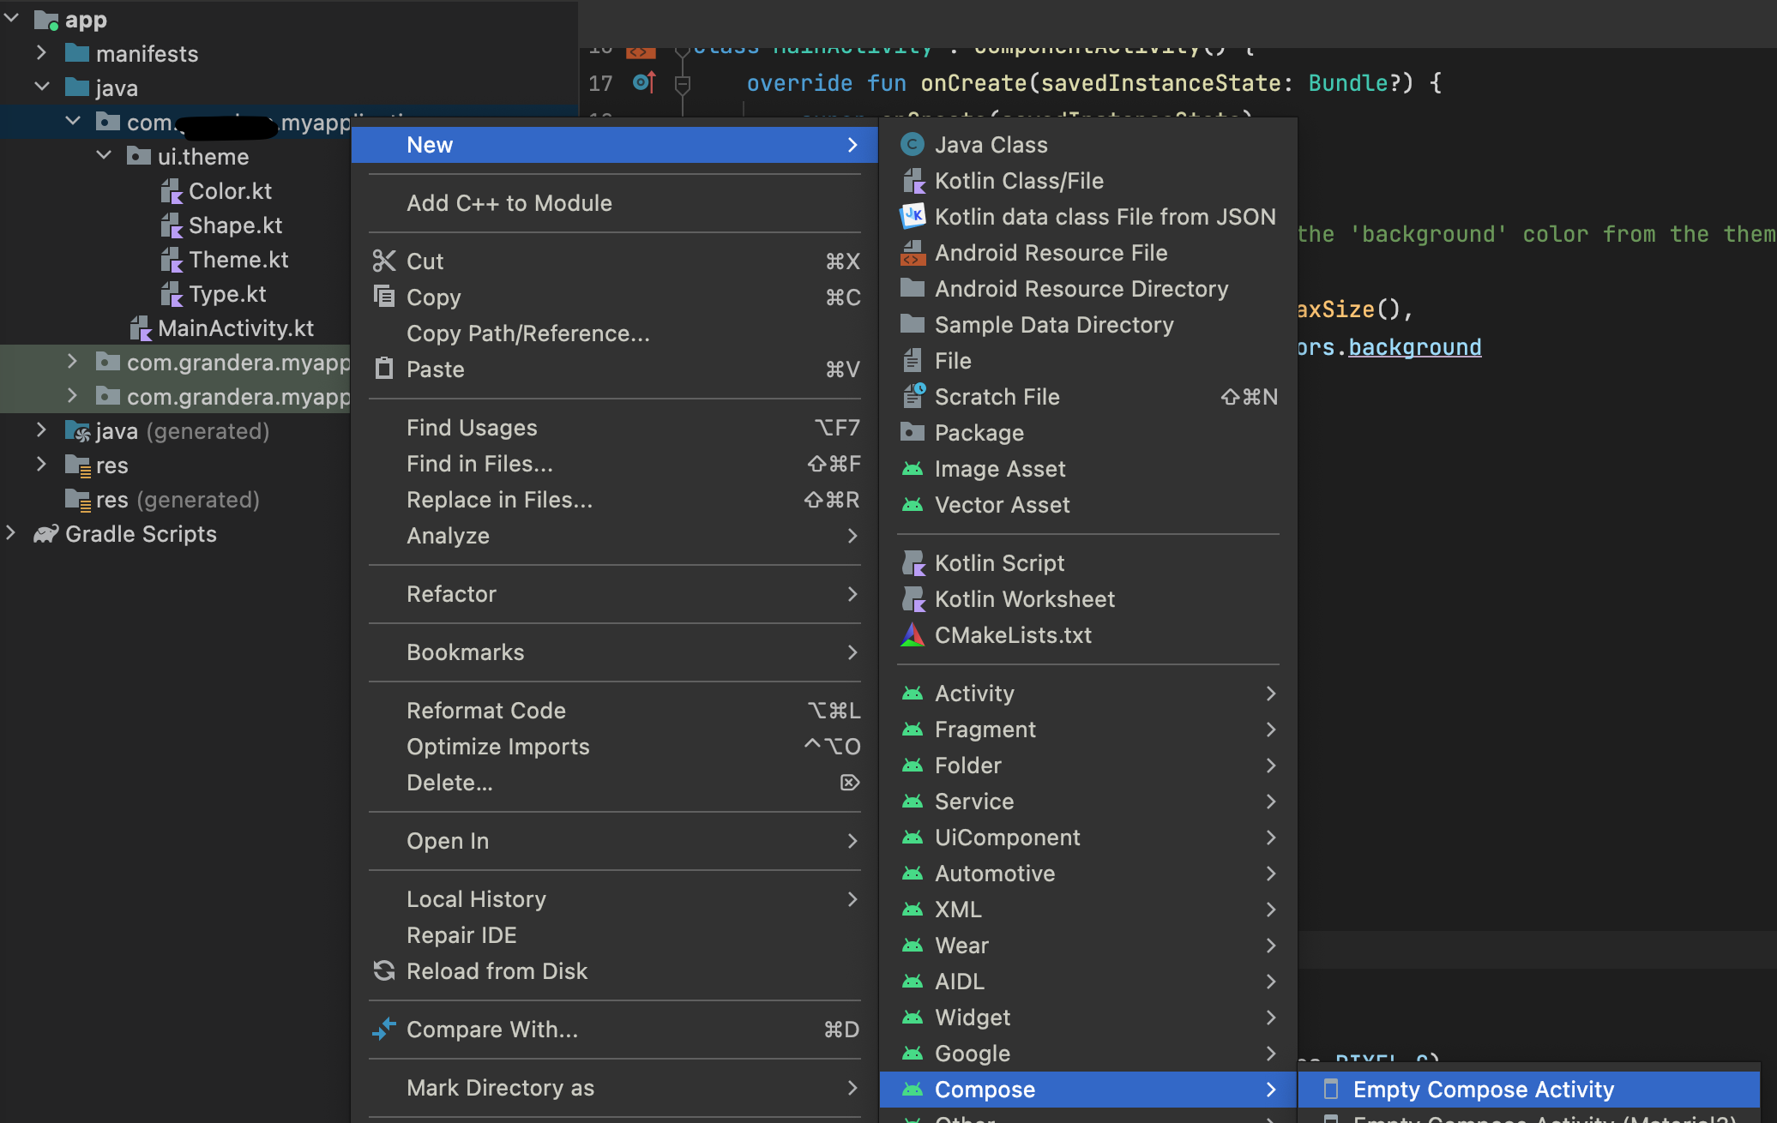
Task: Select Theme.kt file in project tree
Action: coord(238,260)
